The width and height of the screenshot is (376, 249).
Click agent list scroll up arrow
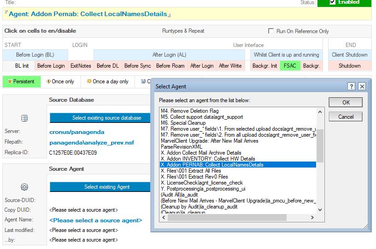[320, 112]
